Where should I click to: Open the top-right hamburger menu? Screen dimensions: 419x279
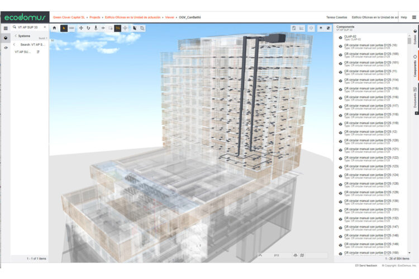pos(414,17)
